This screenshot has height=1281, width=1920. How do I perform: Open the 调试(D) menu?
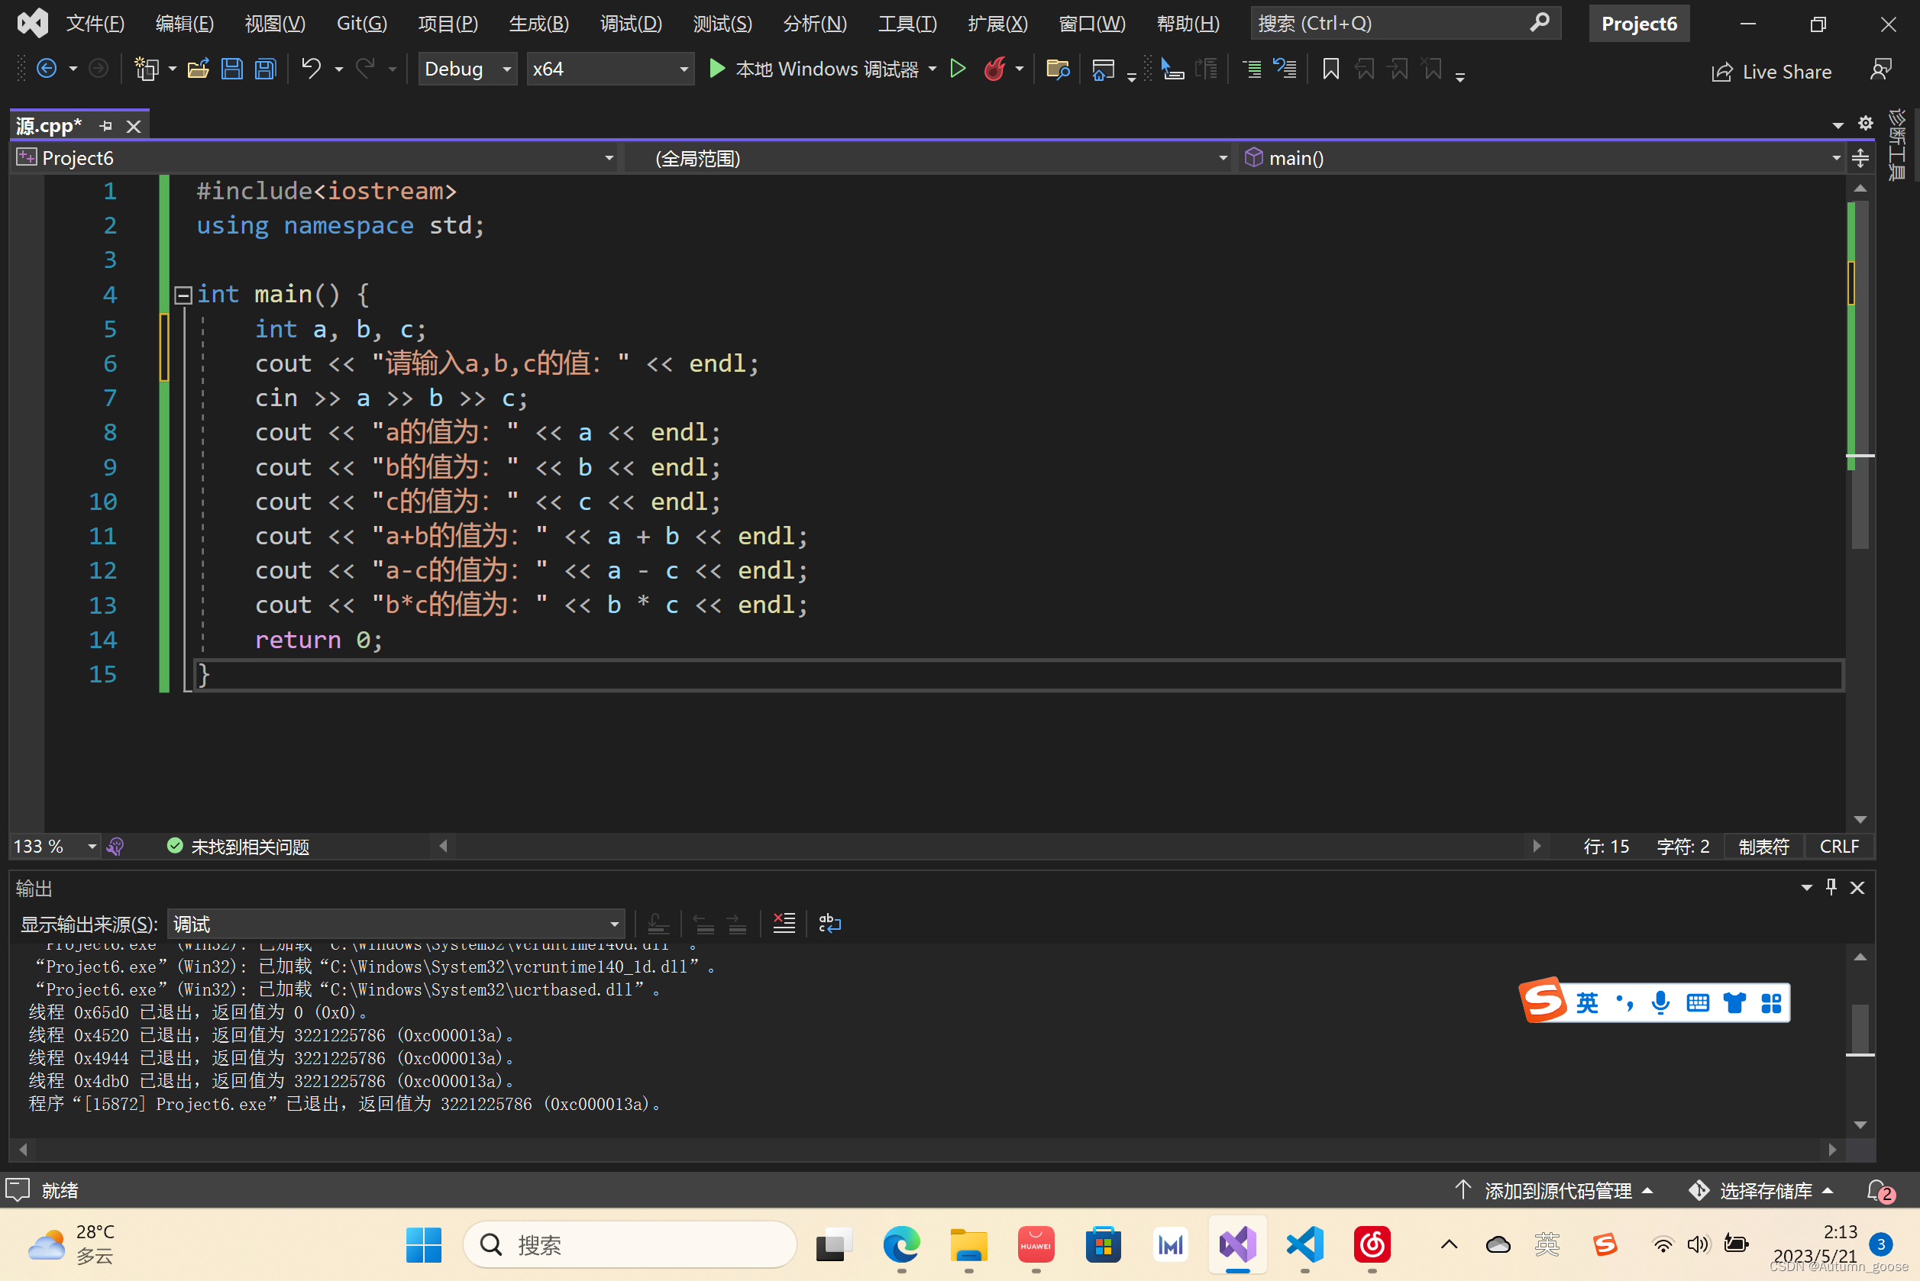(x=630, y=24)
